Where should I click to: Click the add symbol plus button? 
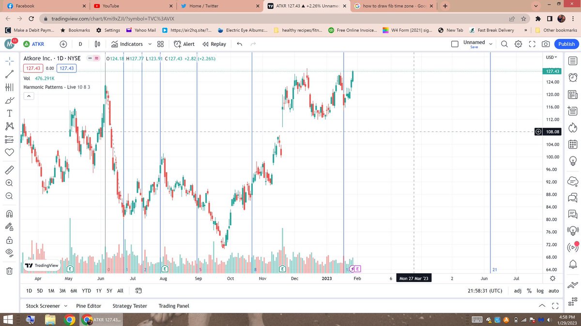click(x=63, y=44)
